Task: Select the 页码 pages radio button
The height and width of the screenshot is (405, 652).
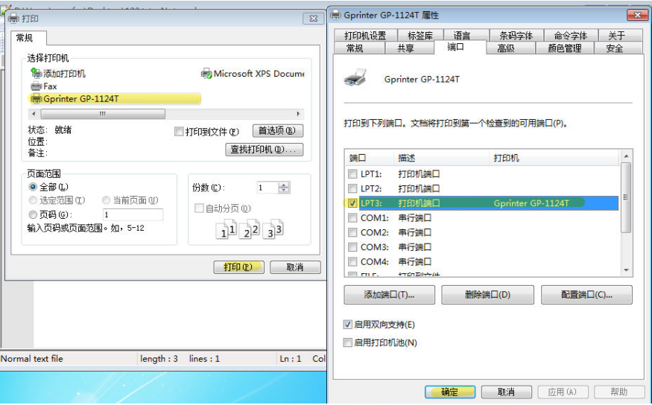Action: [33, 214]
